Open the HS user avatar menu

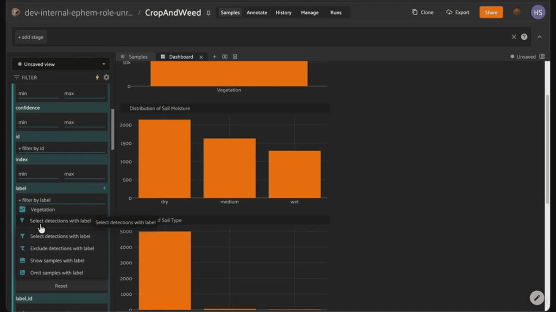(538, 12)
